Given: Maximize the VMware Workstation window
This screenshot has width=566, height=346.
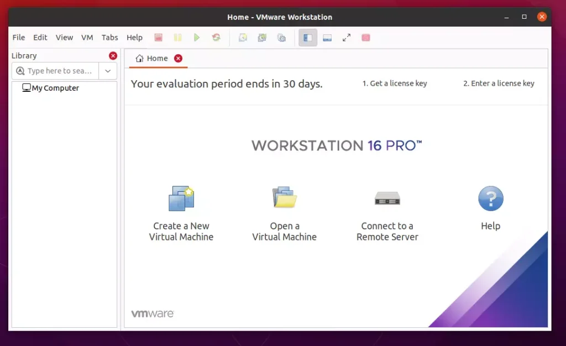Looking at the screenshot, I should coord(524,17).
